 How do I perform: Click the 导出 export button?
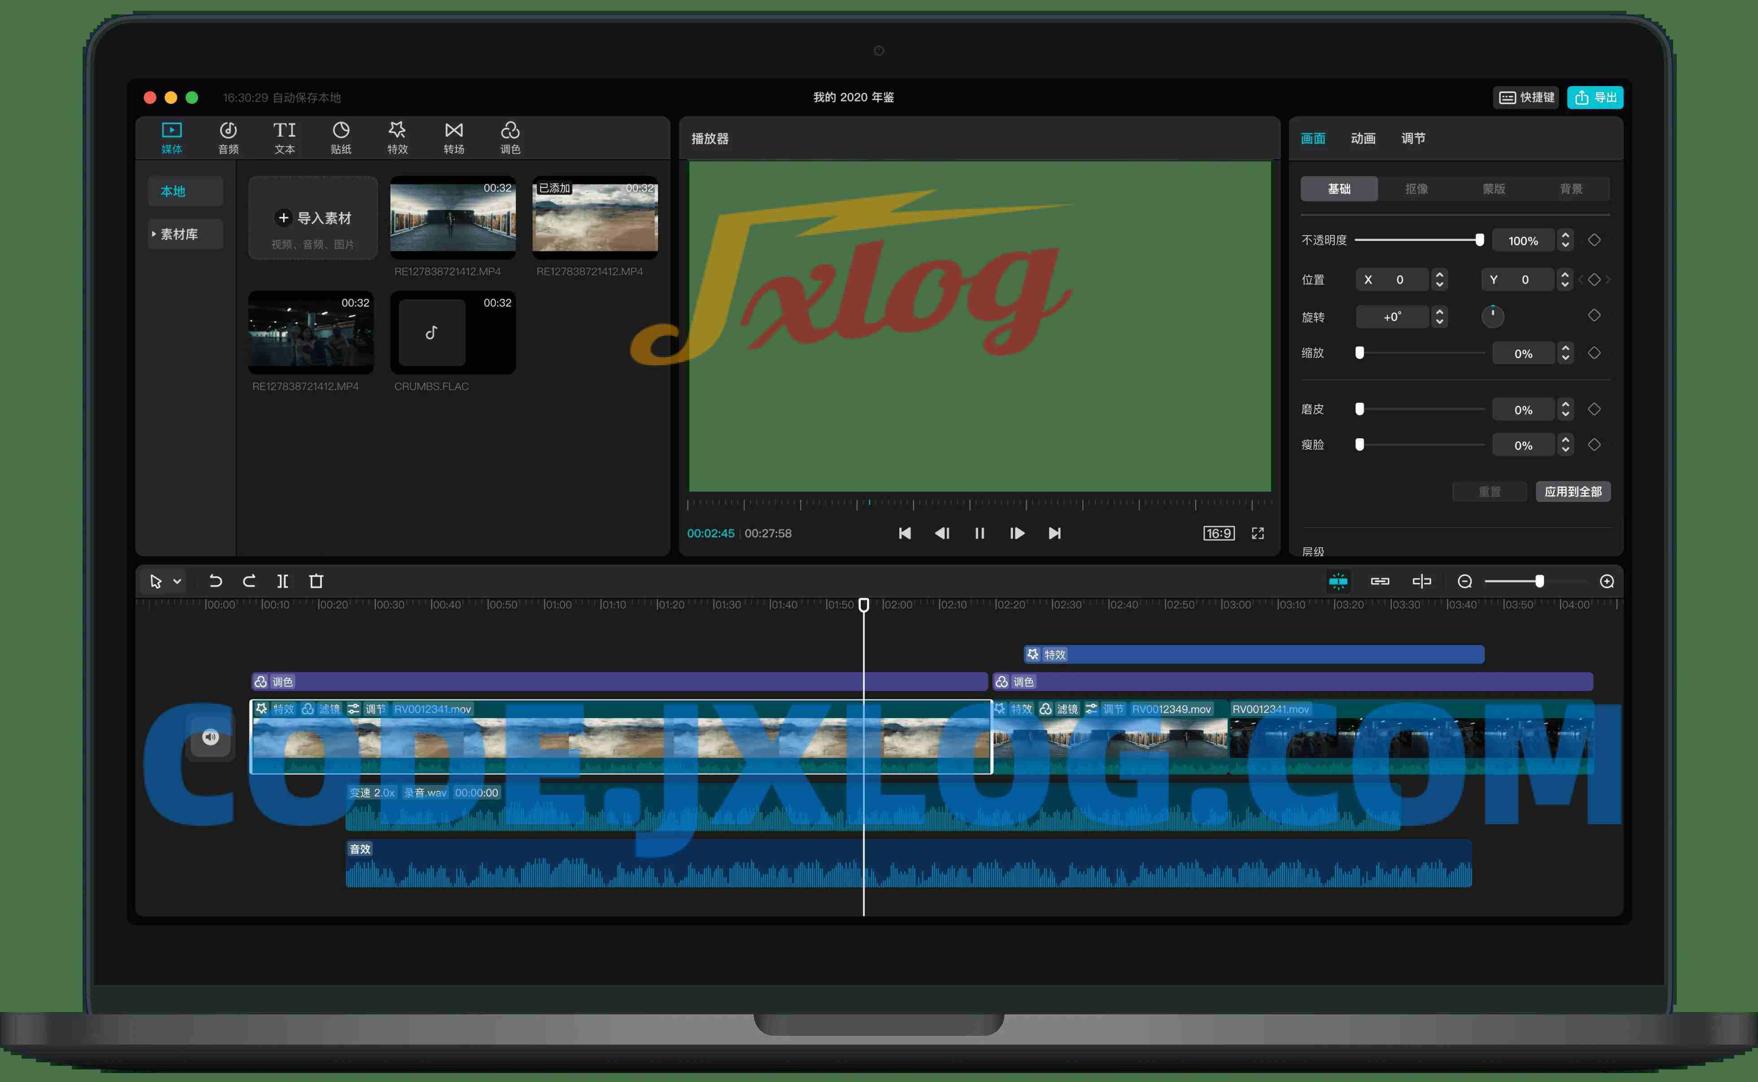tap(1595, 97)
